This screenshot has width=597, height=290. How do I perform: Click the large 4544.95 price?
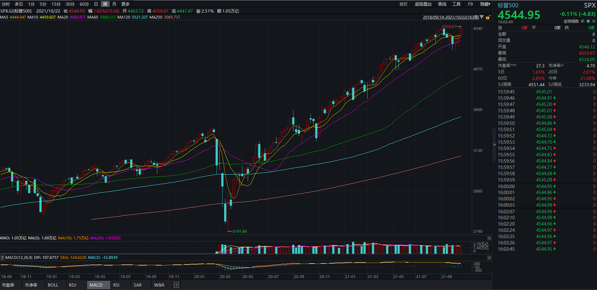tap(519, 15)
